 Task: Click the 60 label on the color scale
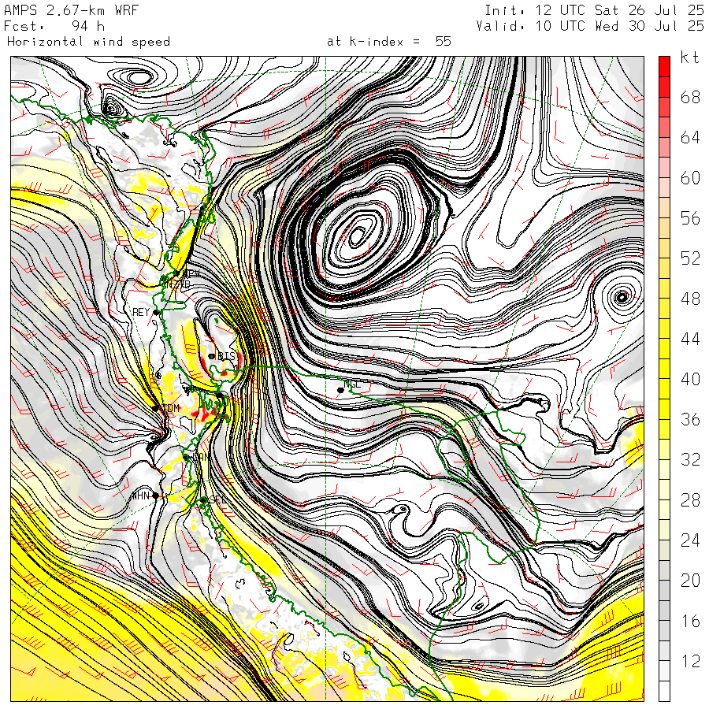point(690,178)
